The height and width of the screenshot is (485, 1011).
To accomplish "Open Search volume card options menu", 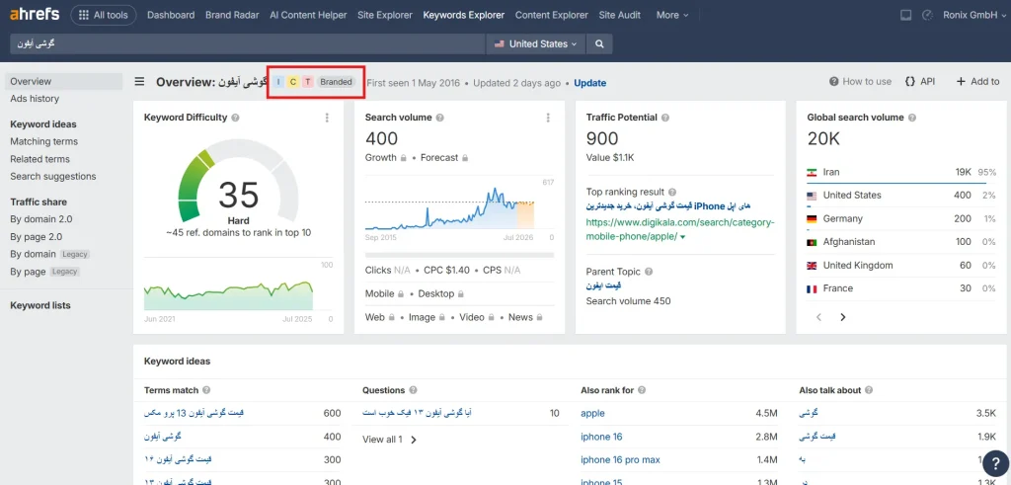I will (548, 118).
